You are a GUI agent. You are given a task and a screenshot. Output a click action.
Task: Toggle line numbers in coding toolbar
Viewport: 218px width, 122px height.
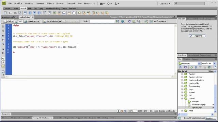coord(3,59)
